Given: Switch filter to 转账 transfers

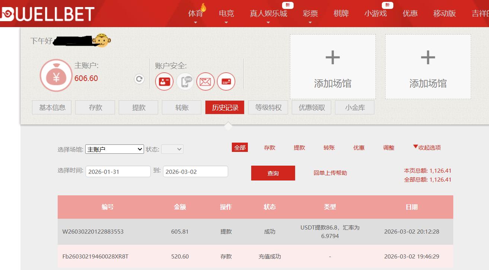Looking at the screenshot, I should pyautogui.click(x=329, y=147).
